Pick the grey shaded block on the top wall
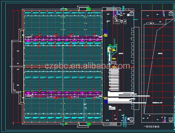Viewport: 175px width, 133px height. pos(113,9)
